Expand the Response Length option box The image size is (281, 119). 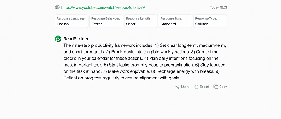141,21
